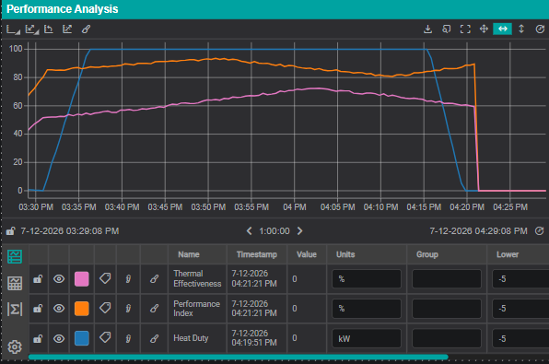Hide the Heat Duty trace

[59, 338]
